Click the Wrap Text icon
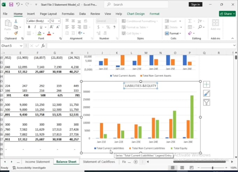 click(x=86, y=21)
